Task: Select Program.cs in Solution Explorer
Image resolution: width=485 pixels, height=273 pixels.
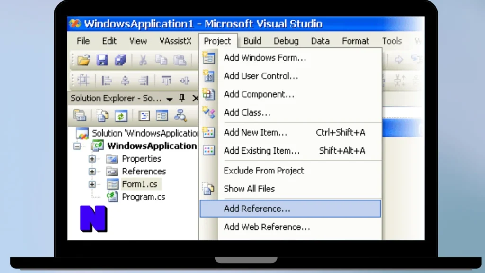Action: [x=144, y=197]
